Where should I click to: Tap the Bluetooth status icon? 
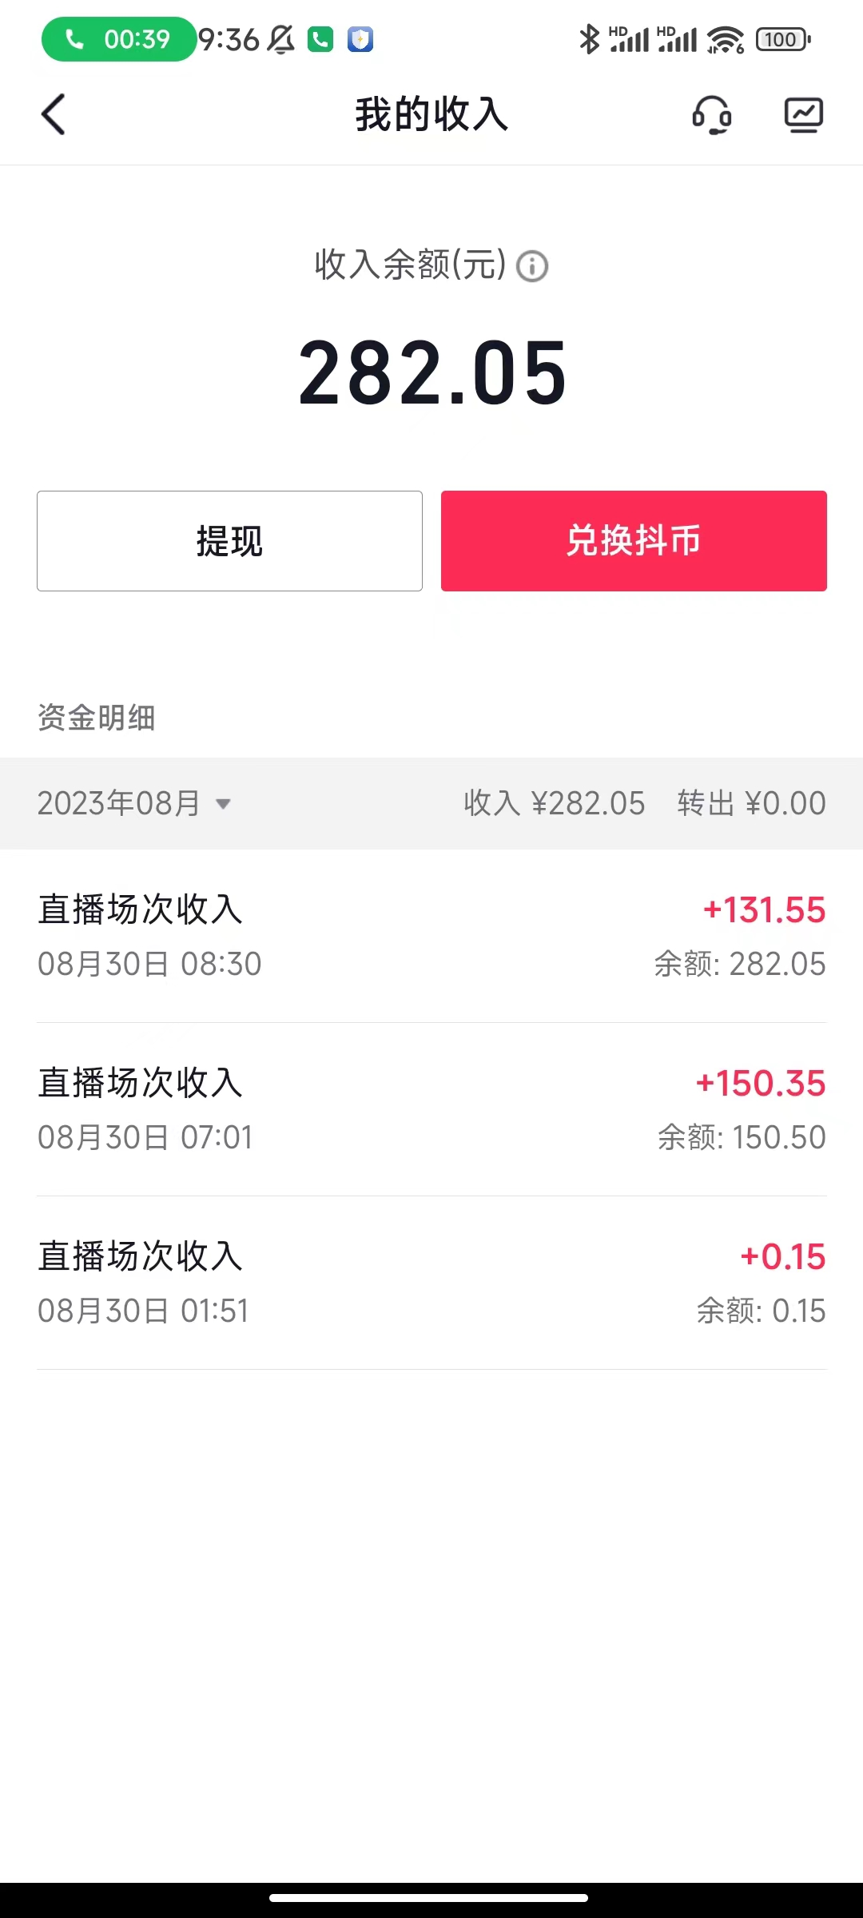pos(589,39)
